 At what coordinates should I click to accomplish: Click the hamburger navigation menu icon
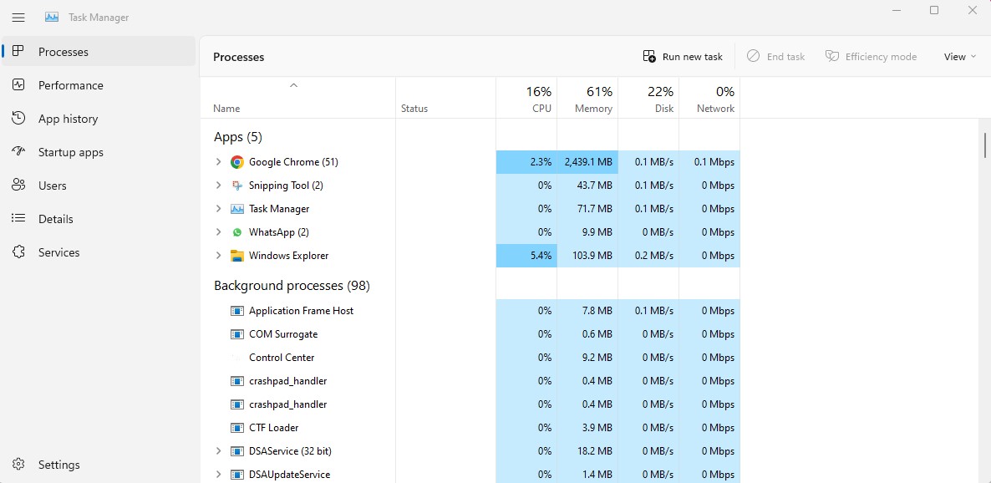pyautogui.click(x=18, y=16)
